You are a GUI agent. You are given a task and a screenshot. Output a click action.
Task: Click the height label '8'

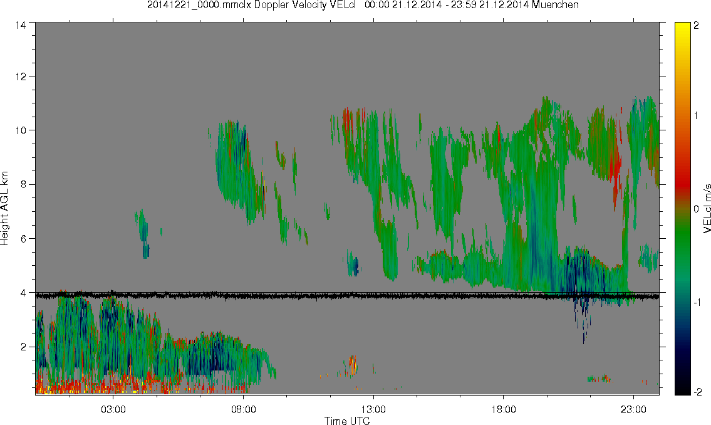point(23,184)
